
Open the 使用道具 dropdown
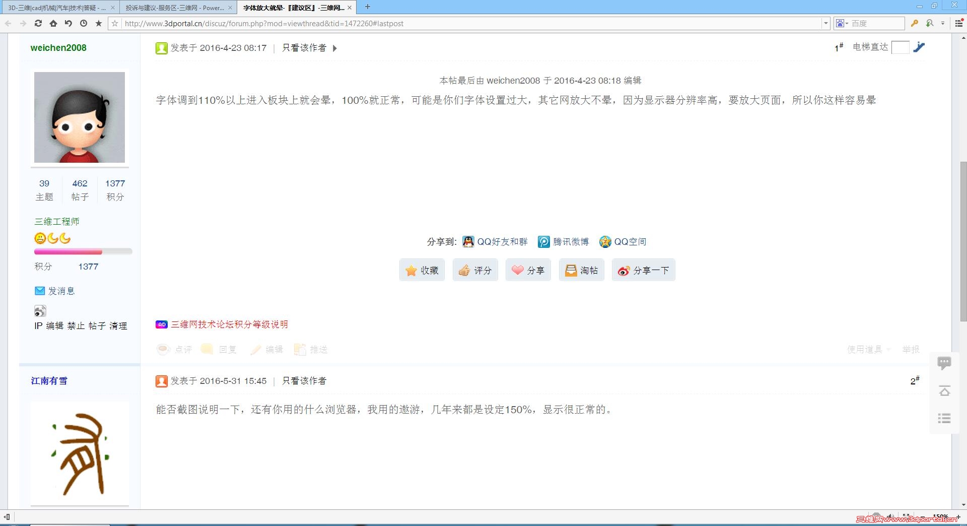coord(869,349)
